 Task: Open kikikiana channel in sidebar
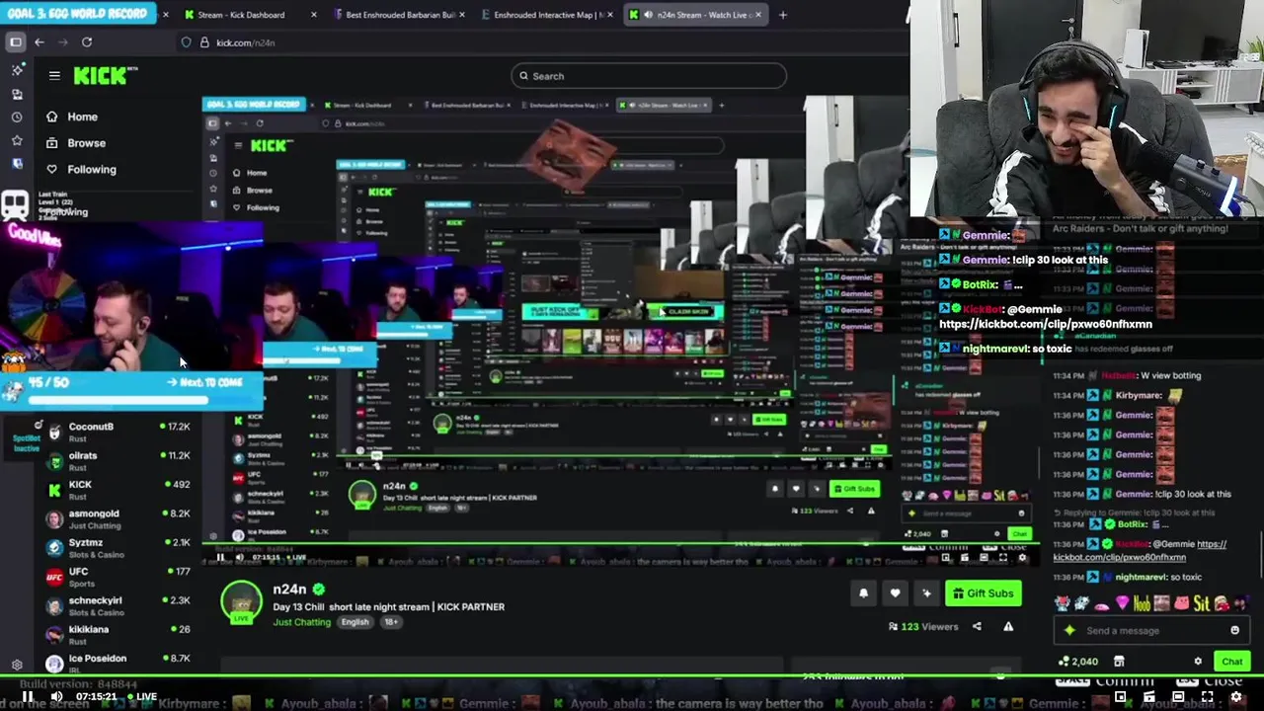coord(117,634)
